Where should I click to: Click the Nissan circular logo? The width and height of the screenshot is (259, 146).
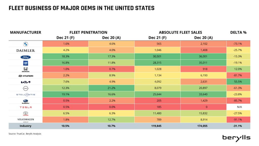tap(26, 88)
